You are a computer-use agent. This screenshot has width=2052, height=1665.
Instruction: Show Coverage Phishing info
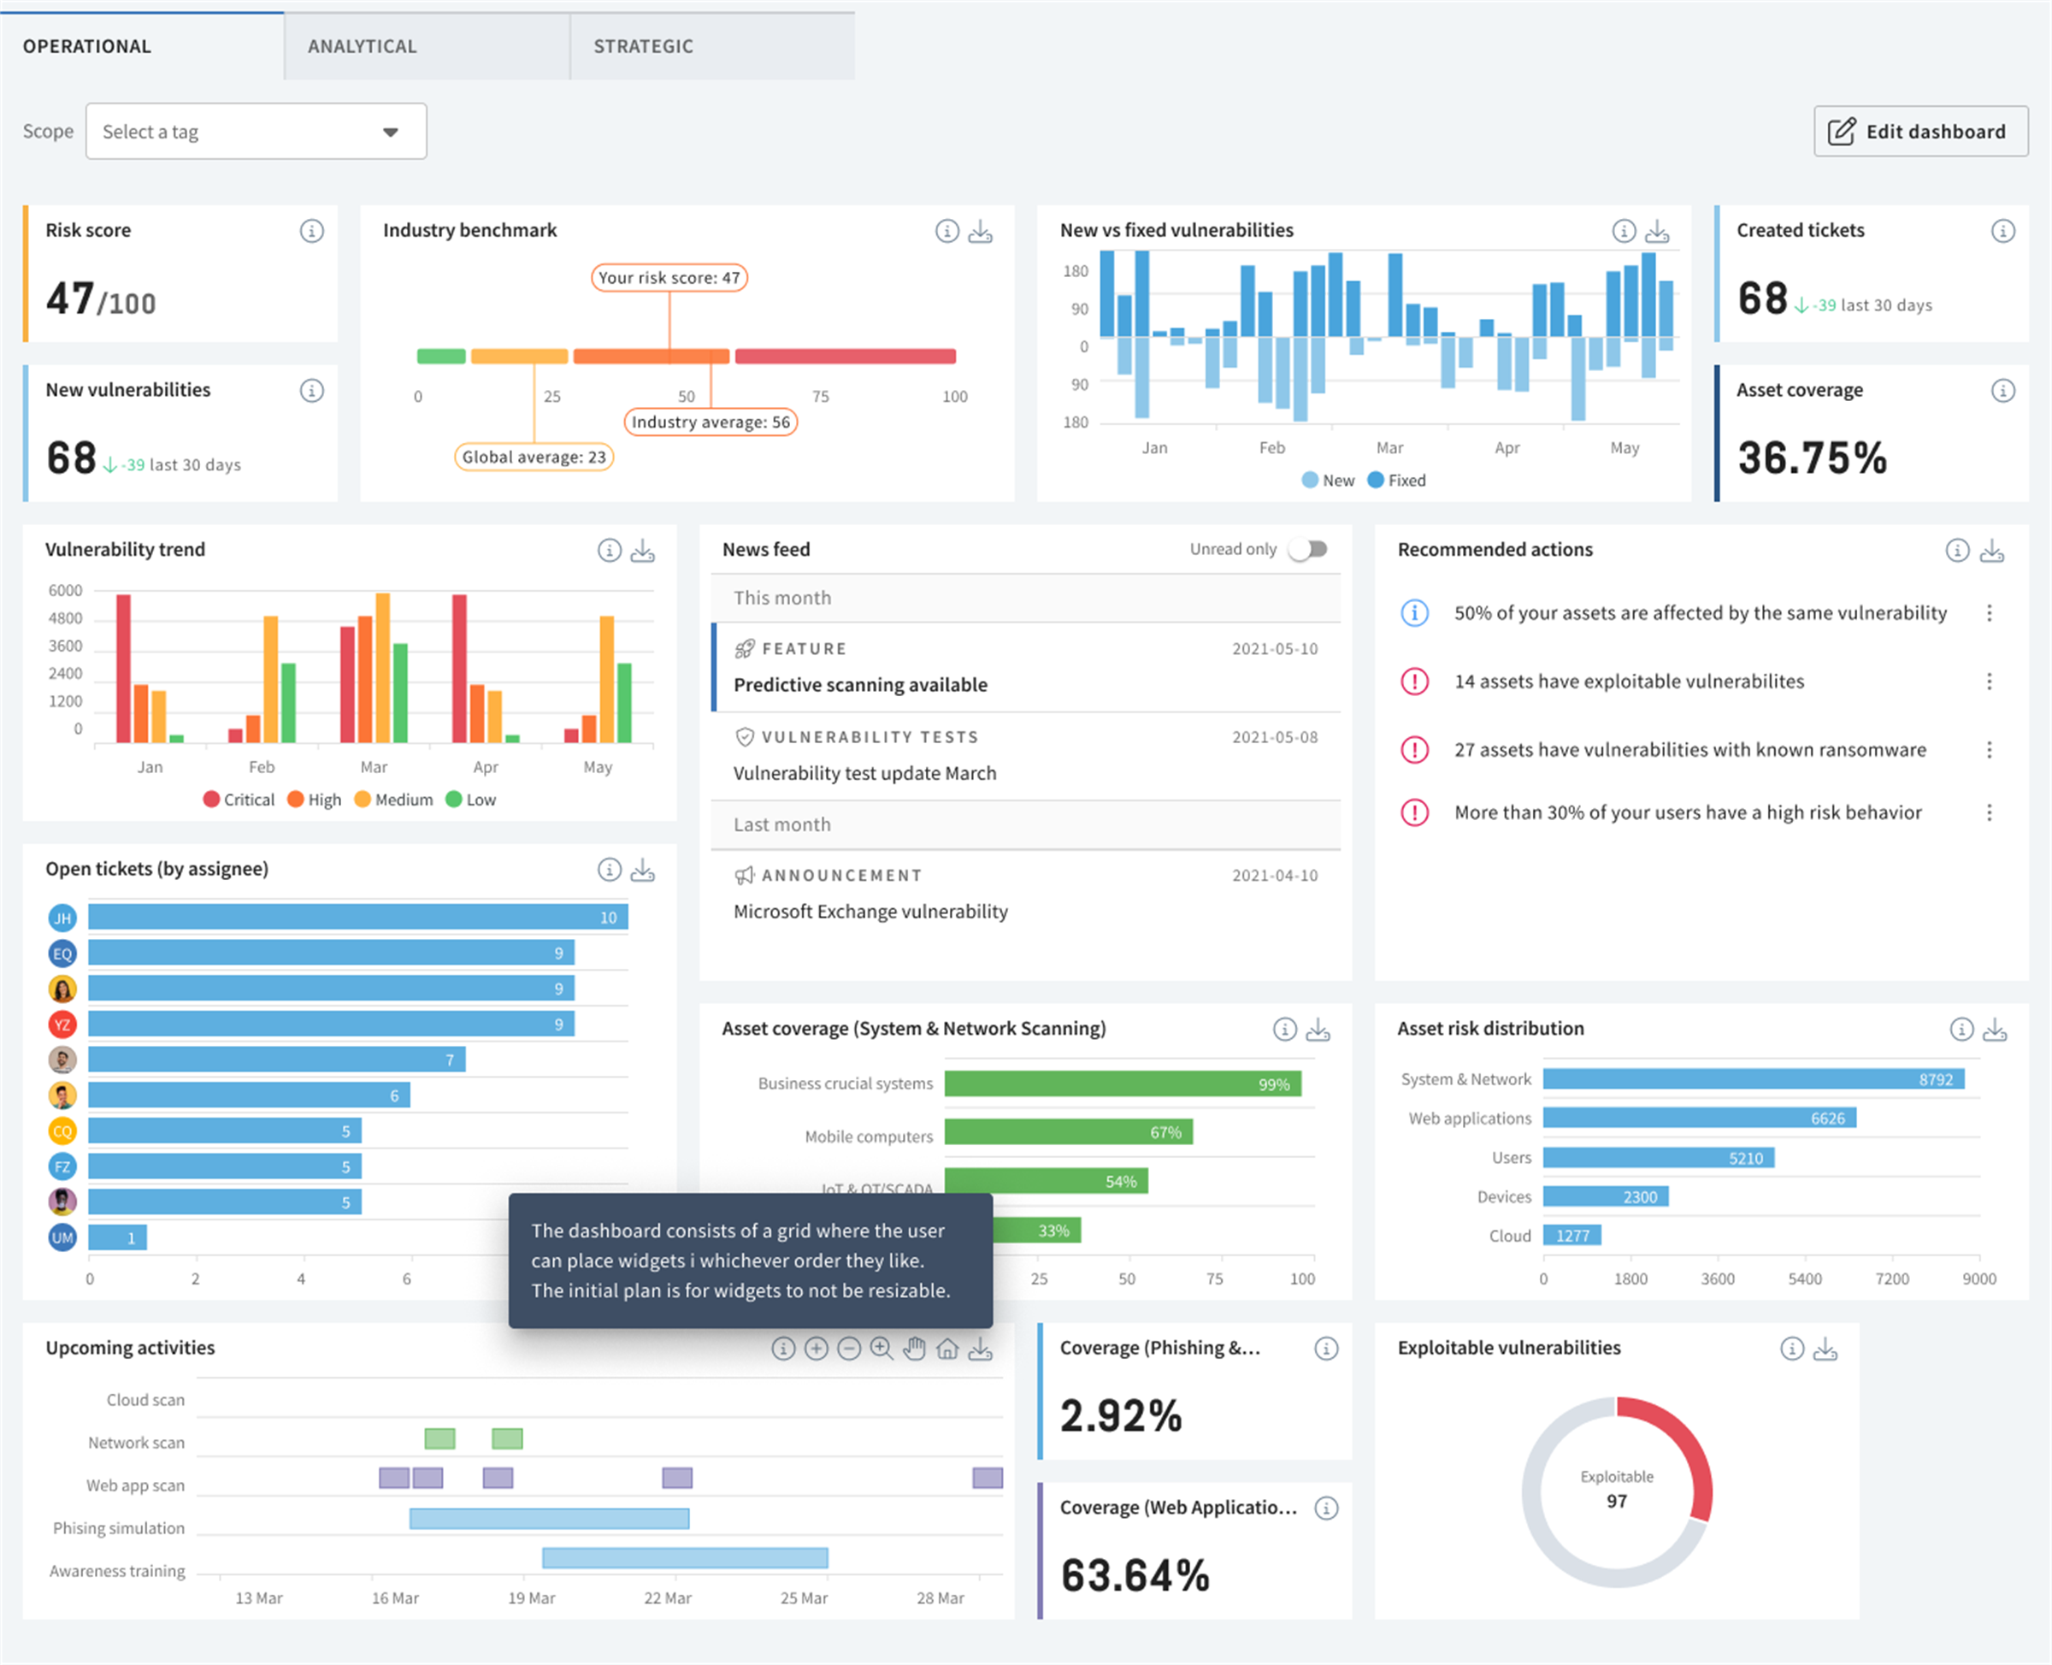click(x=1327, y=1349)
